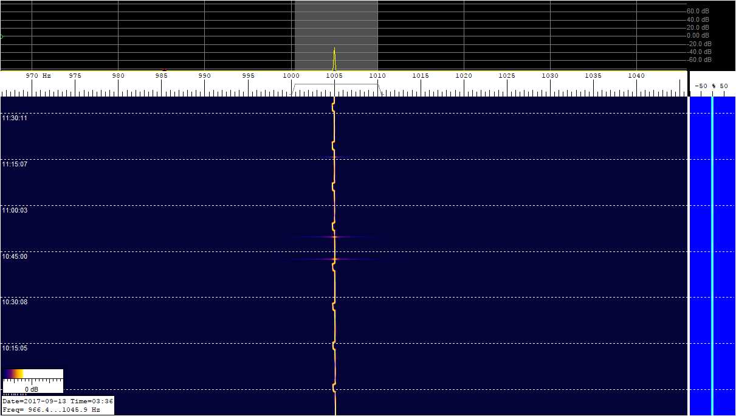Click the Date and Freq info box
This screenshot has height=416, width=736.
[x=57, y=406]
